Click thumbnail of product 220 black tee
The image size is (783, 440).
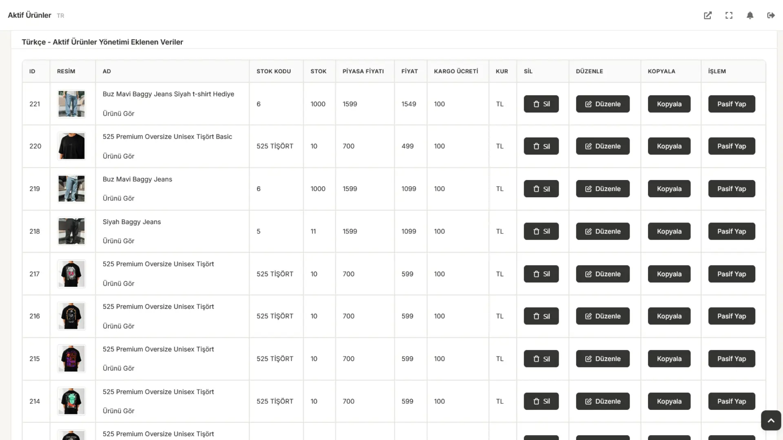(x=71, y=146)
